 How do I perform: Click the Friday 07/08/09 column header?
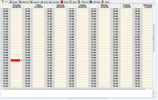tap(38, 6)
